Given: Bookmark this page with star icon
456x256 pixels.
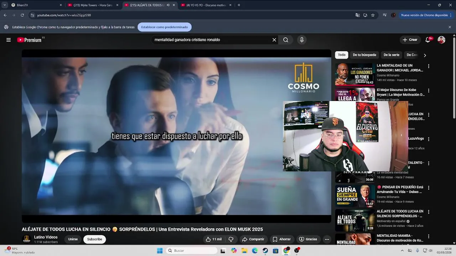Looking at the screenshot, I should click(373, 15).
